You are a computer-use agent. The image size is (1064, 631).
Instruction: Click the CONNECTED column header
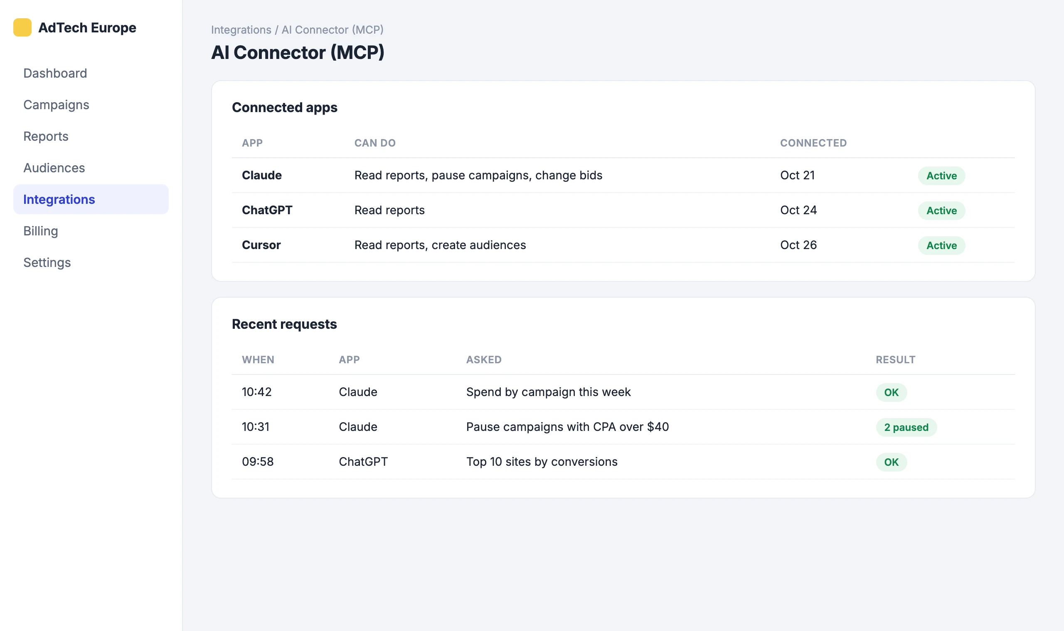point(813,143)
